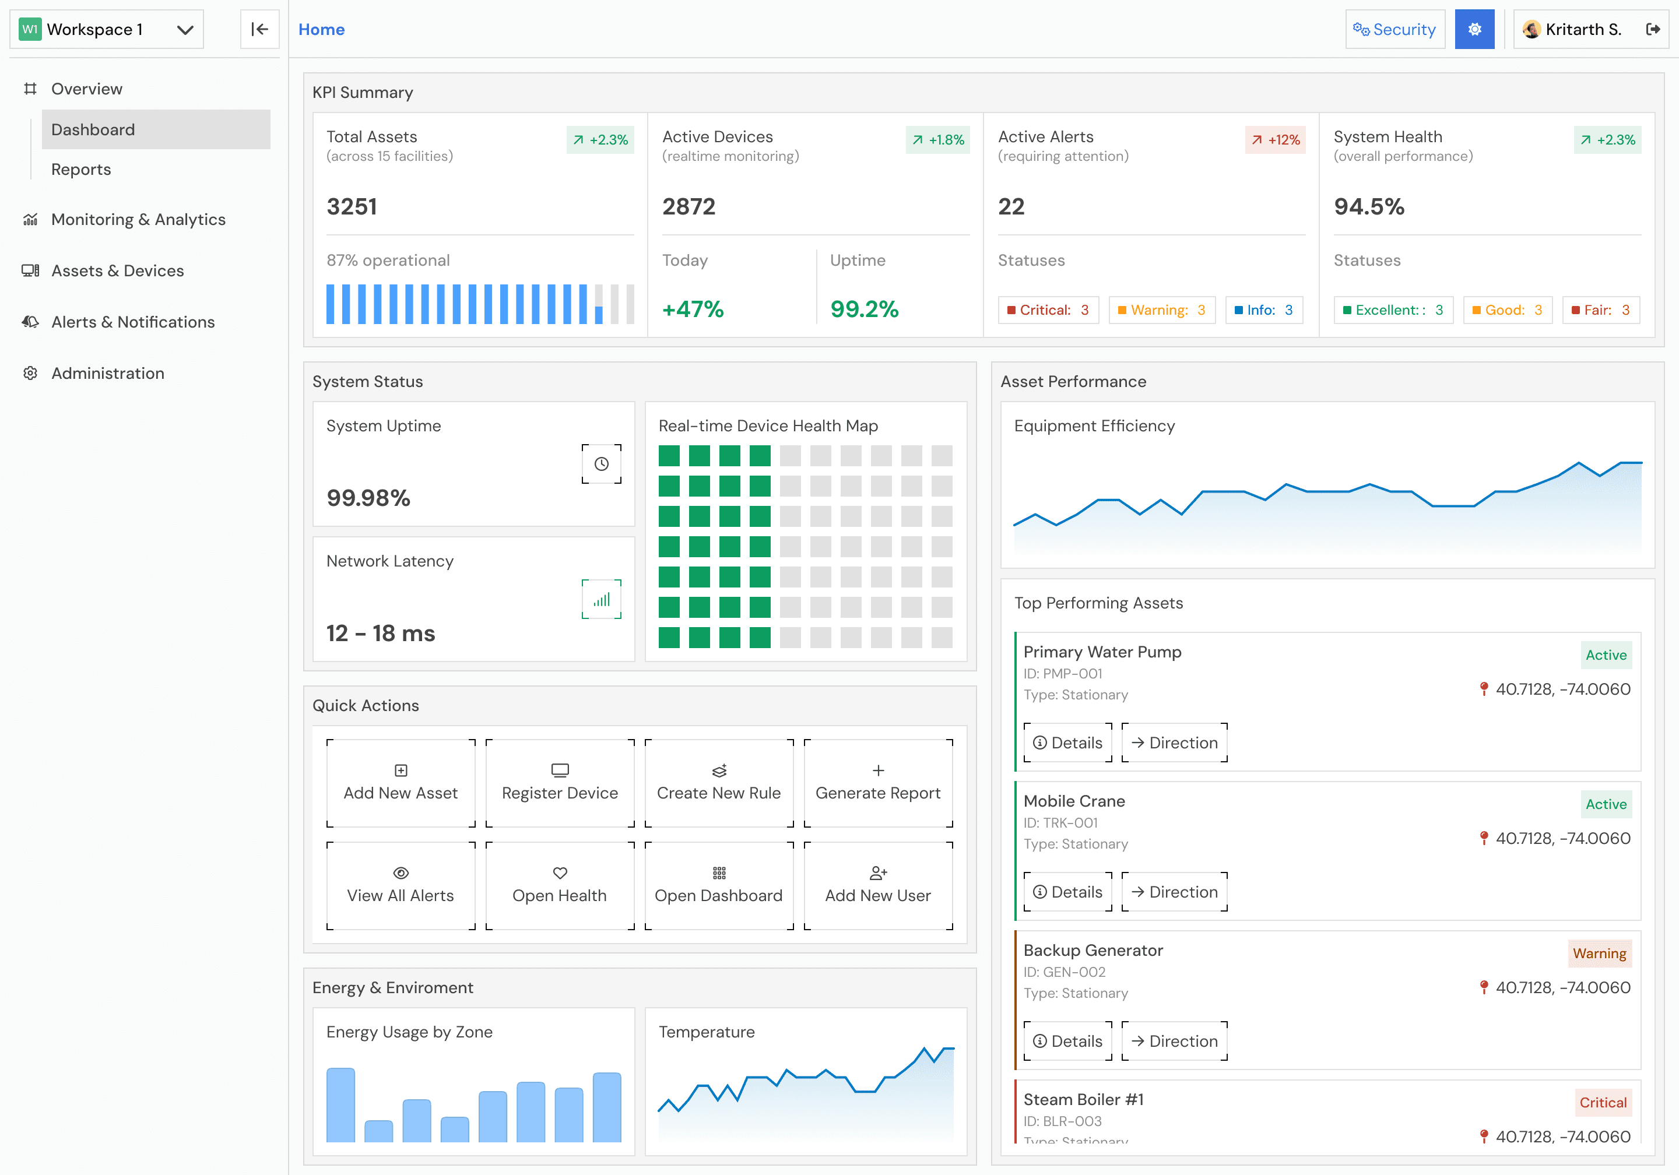Expand the Assets & Devices section
The width and height of the screenshot is (1679, 1175).
pyautogui.click(x=117, y=270)
